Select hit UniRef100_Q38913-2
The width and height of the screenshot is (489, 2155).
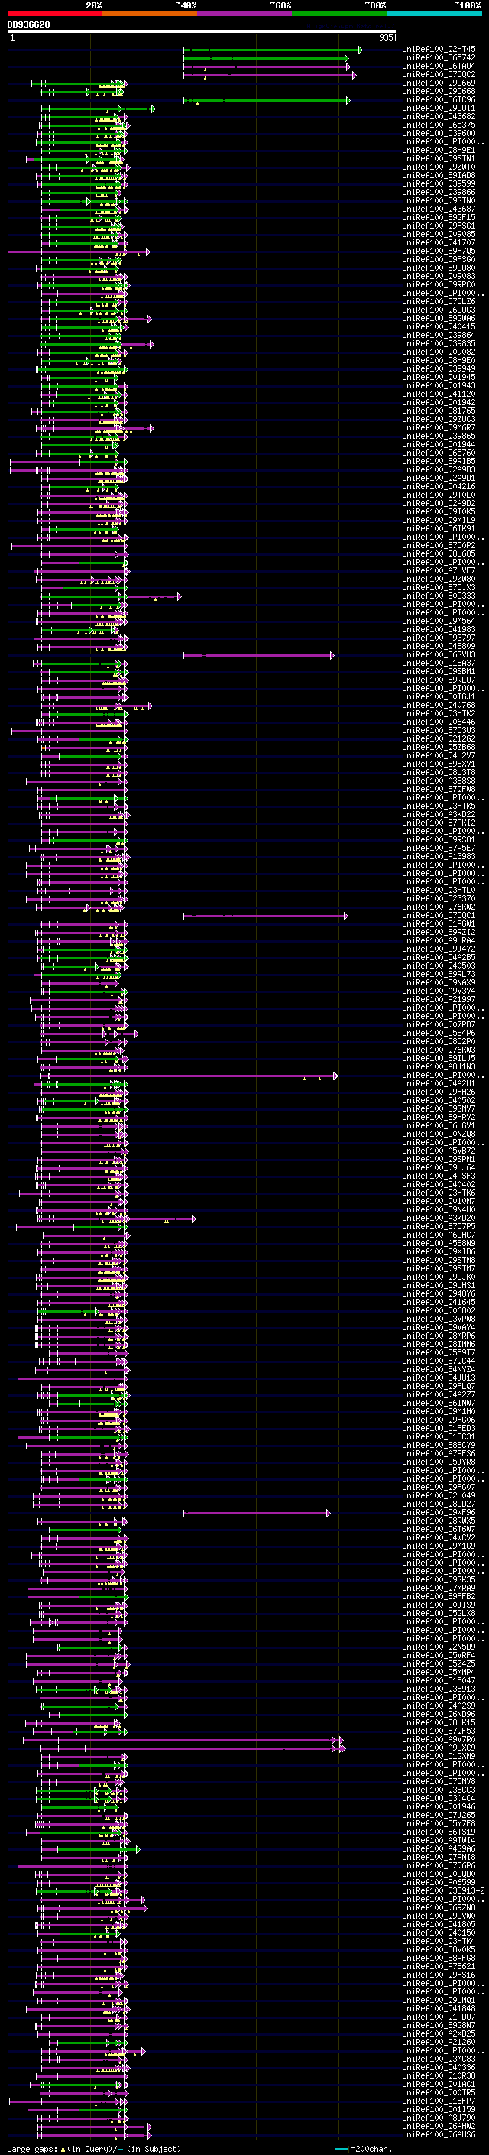tap(444, 1890)
